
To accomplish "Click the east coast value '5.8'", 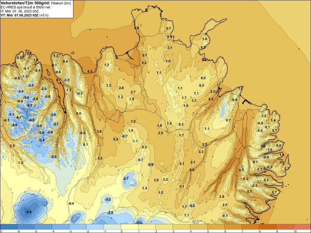I will (x=263, y=146).
